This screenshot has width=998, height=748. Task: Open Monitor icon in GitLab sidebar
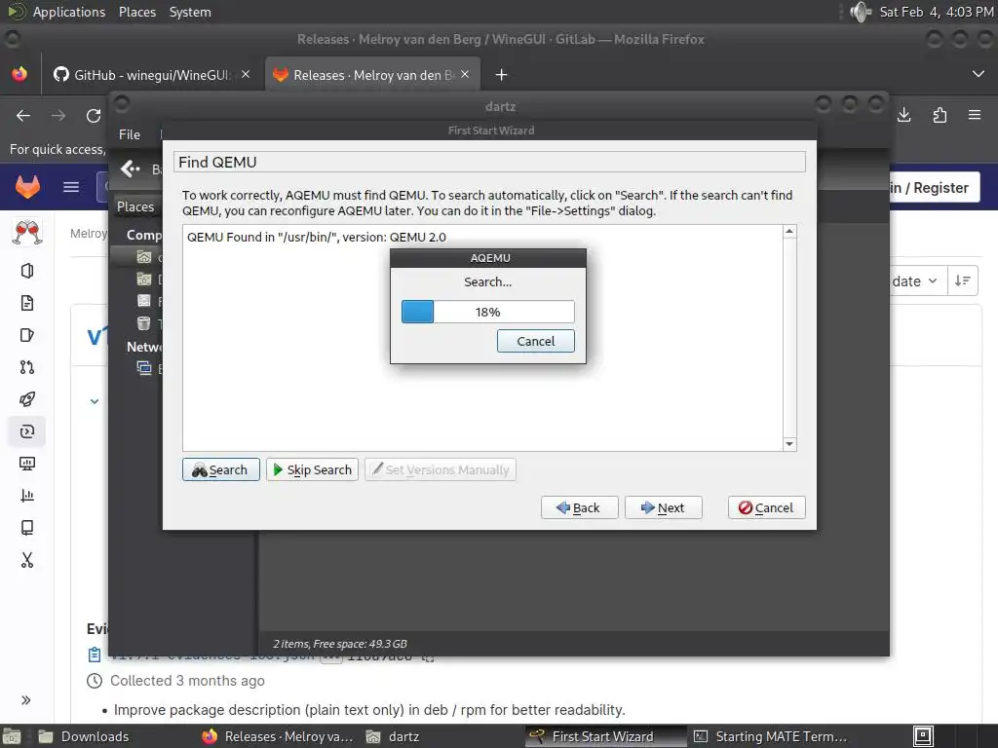(x=27, y=464)
